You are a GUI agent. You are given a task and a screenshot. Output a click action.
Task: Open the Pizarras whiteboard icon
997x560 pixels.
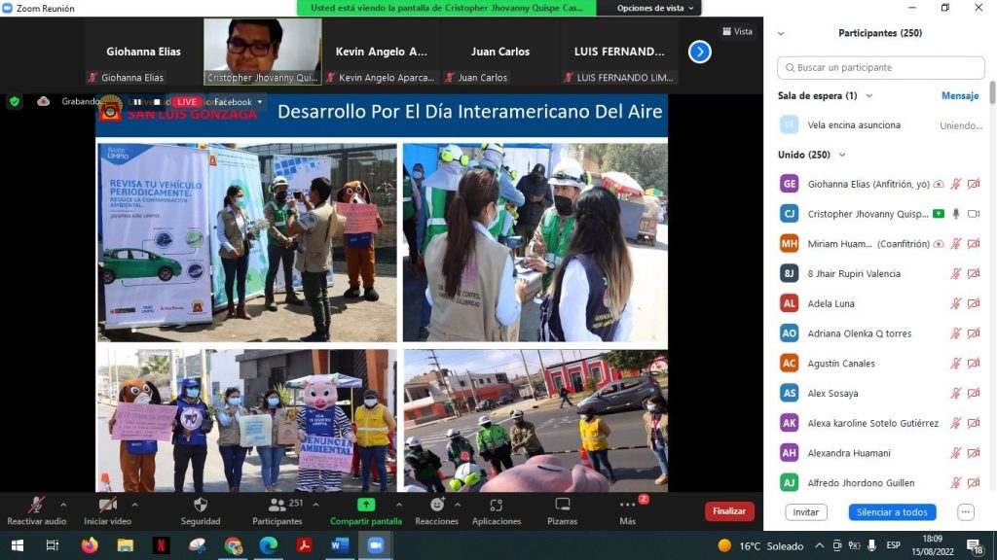tap(562, 505)
